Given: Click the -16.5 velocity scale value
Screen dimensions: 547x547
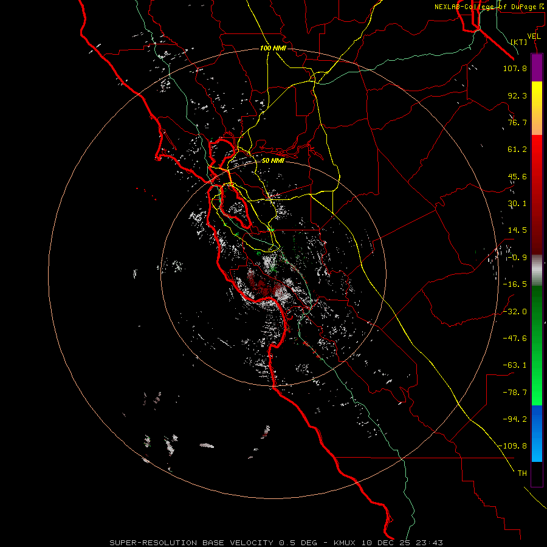Looking at the screenshot, I should (x=515, y=284).
